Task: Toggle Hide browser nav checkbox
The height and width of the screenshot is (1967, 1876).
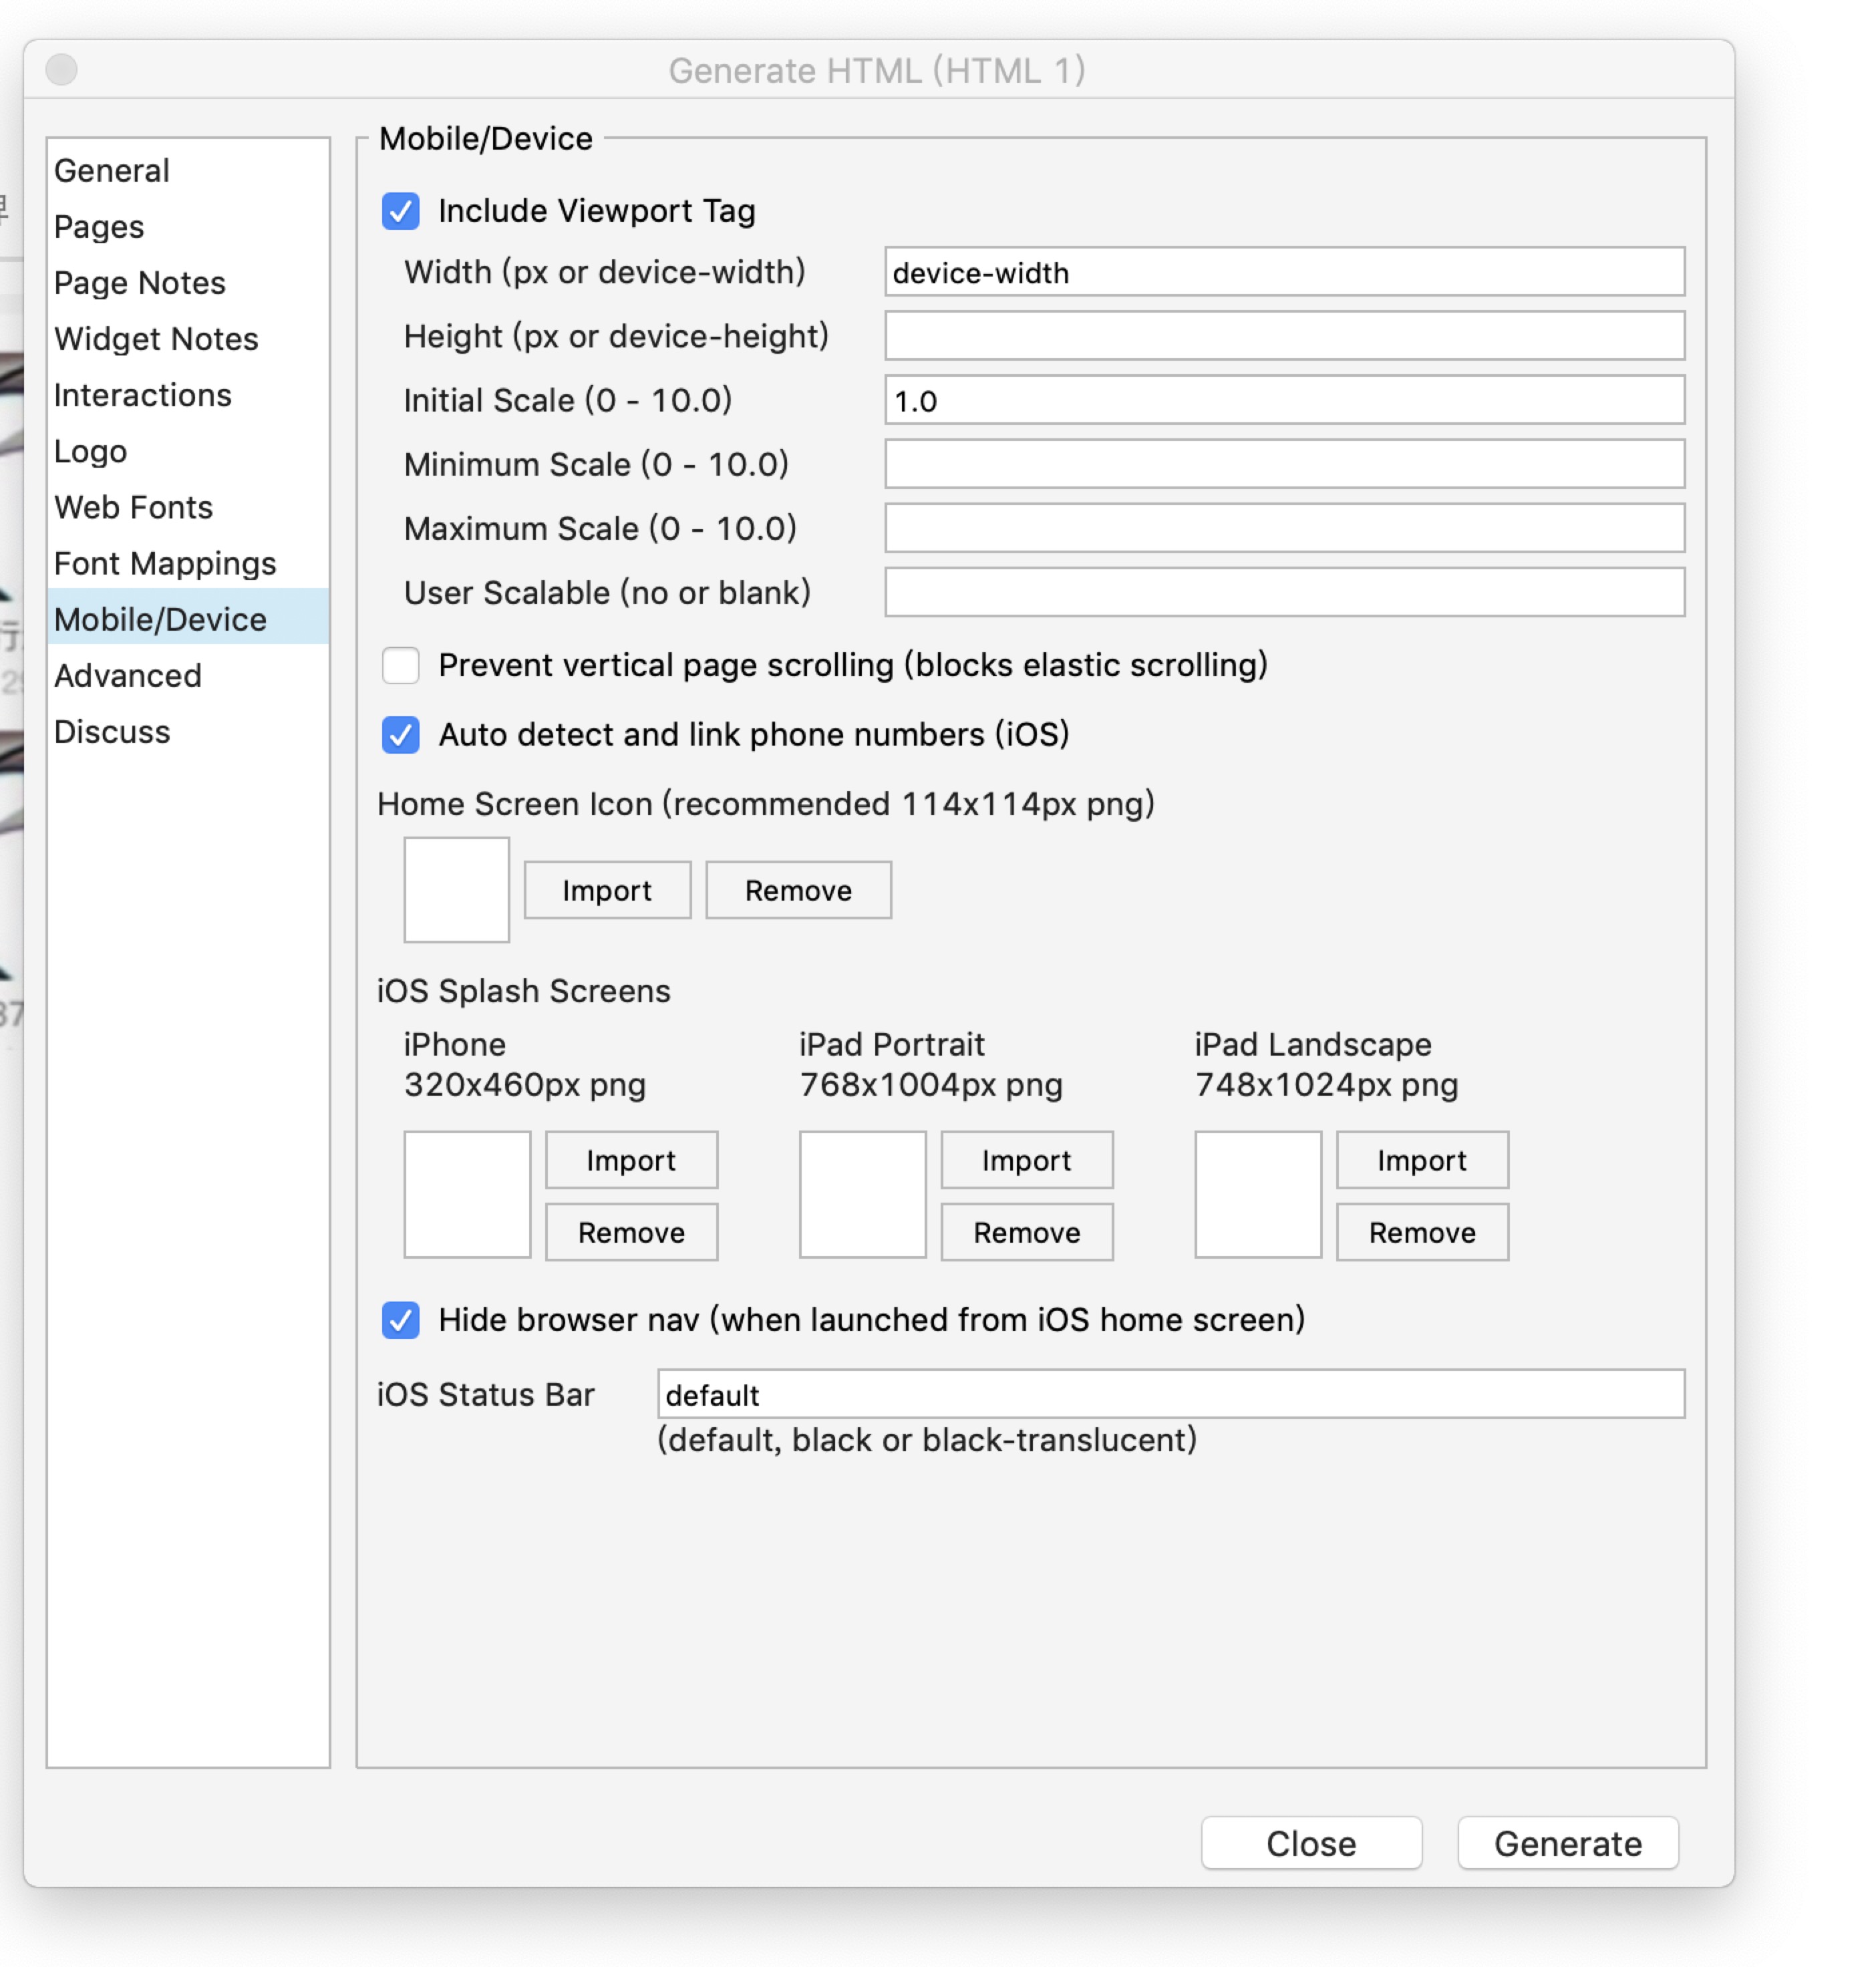Action: [x=400, y=1320]
